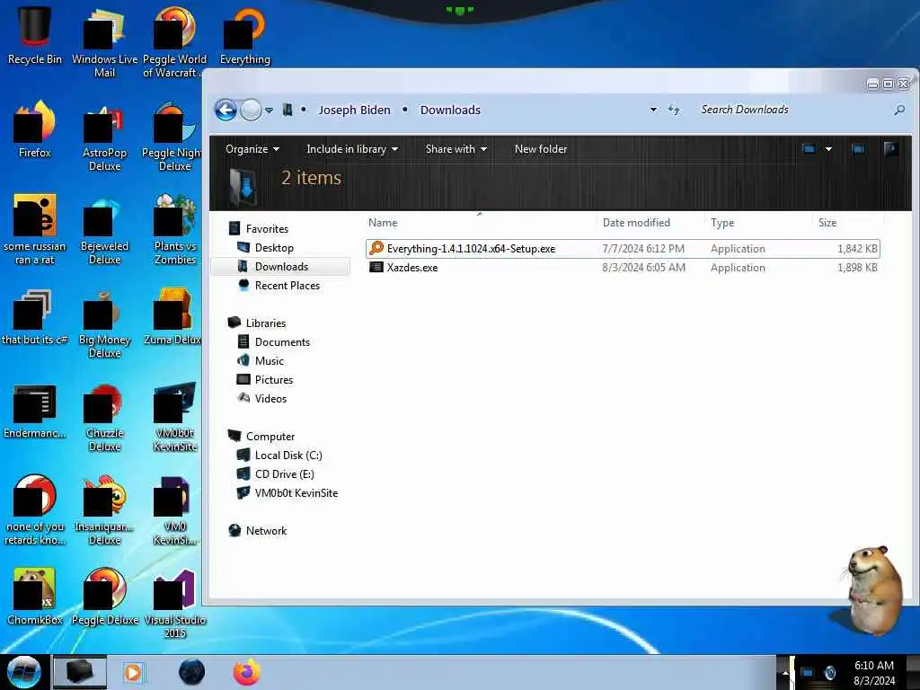Open AstroPop Deluxe desktop icon
Viewport: 920px width, 690px height.
tap(104, 137)
